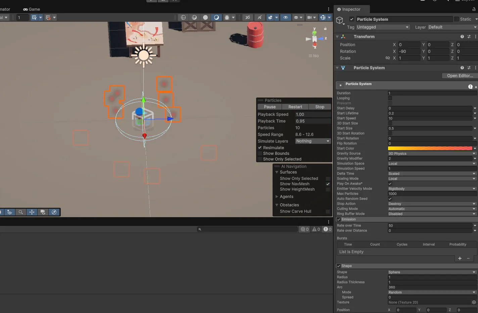
Task: Select unlit white sphere draw mode icon
Action: pyautogui.click(x=205, y=17)
